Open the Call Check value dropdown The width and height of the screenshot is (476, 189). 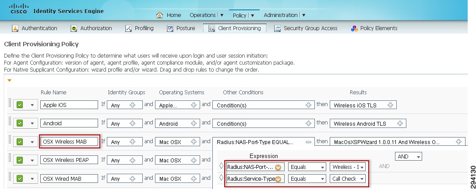348,179
